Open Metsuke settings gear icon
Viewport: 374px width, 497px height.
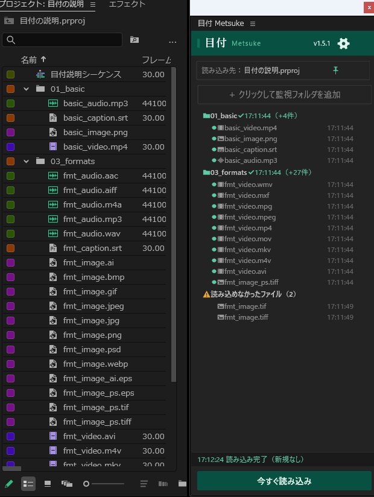tap(343, 43)
